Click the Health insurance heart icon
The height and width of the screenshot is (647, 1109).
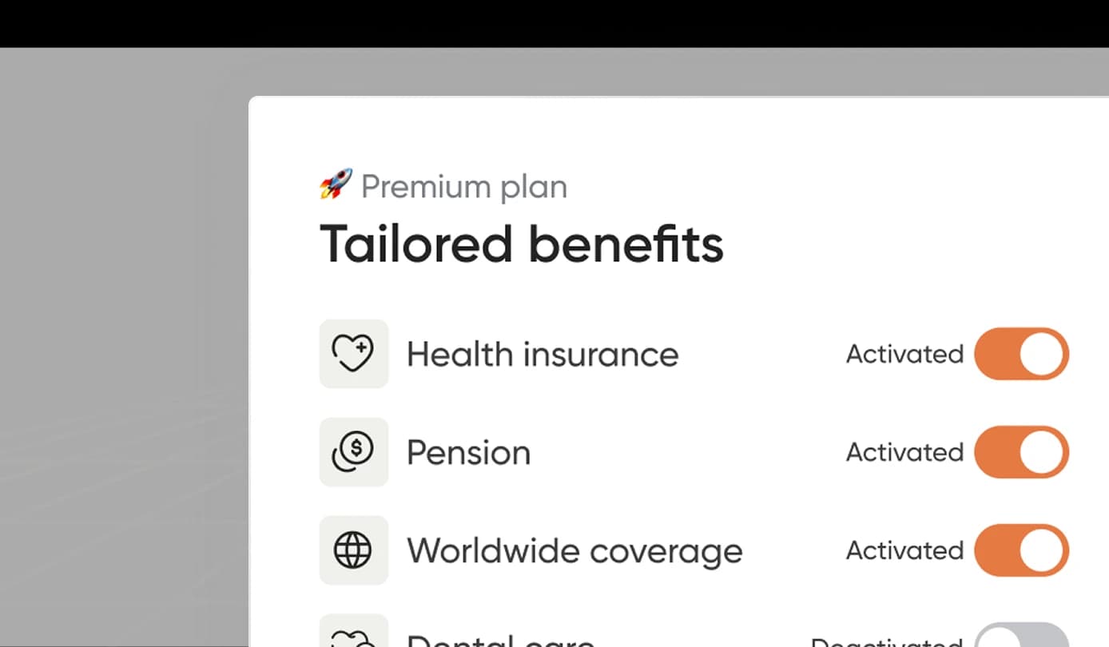click(x=353, y=354)
